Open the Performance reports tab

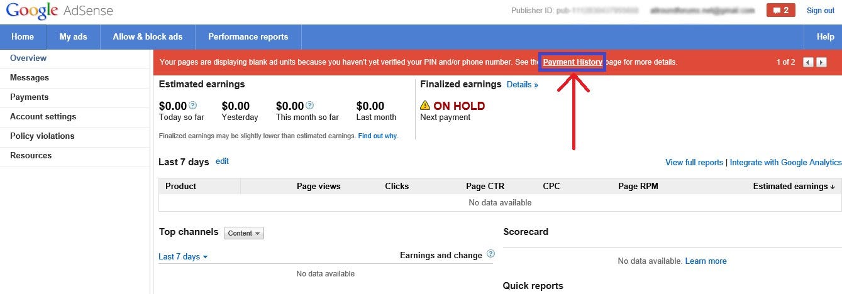(x=248, y=37)
